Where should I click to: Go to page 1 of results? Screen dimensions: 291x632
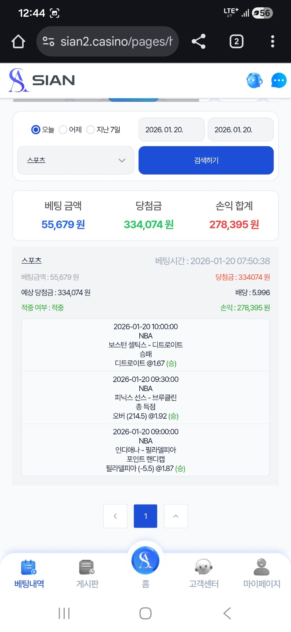tap(145, 516)
